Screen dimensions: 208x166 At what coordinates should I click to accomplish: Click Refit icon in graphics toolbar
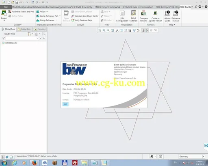[100, 30]
